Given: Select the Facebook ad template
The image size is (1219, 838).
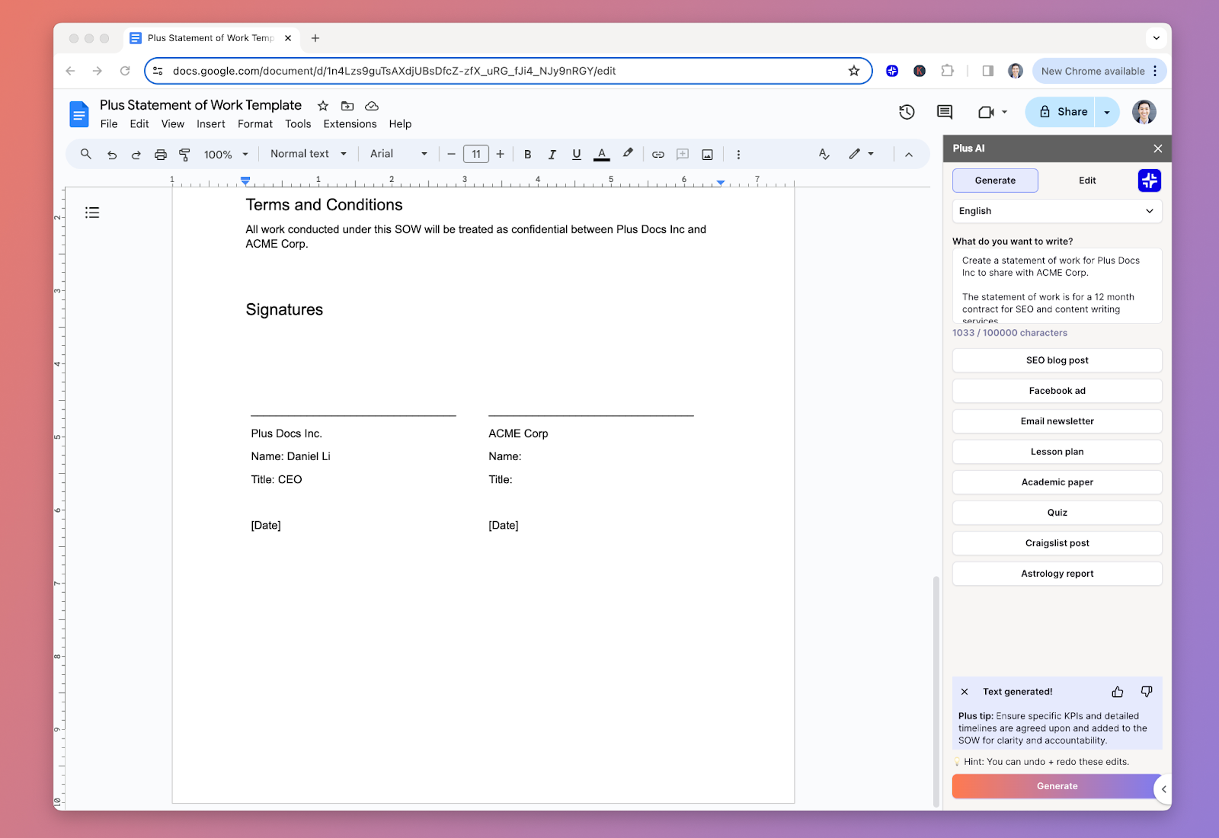Looking at the screenshot, I should pyautogui.click(x=1057, y=391).
